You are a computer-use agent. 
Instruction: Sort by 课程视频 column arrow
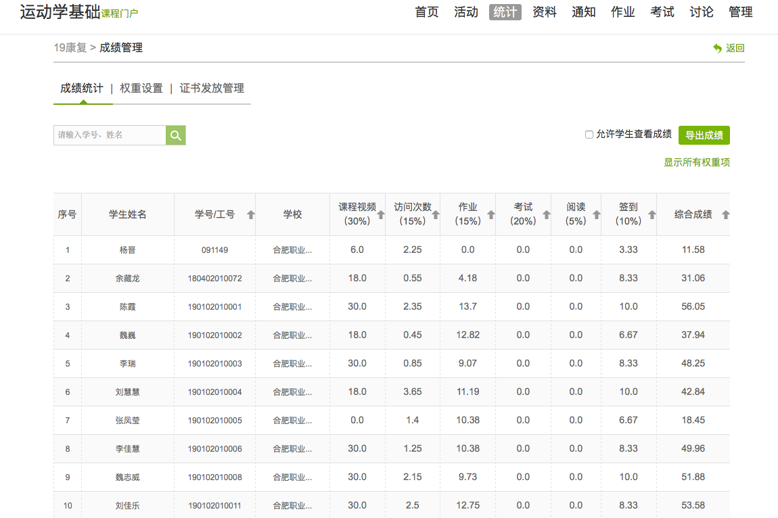(x=380, y=215)
